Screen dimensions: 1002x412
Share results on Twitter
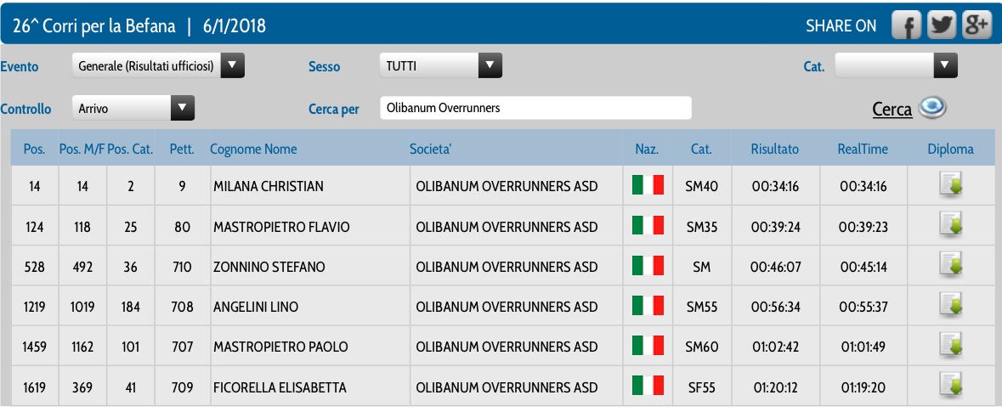(942, 25)
